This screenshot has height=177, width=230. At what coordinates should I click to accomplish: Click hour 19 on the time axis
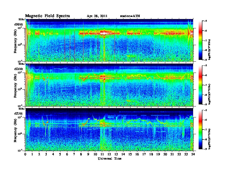tap(158, 154)
